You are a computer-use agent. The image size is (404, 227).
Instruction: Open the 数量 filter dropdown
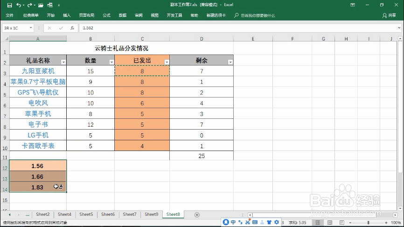click(111, 62)
